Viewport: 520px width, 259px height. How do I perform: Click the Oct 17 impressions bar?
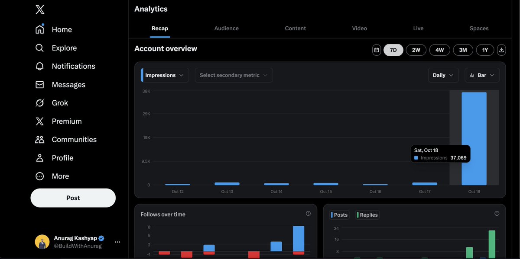(425, 184)
